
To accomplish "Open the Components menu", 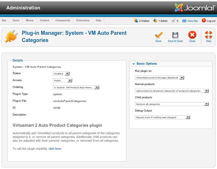I will tap(63, 20).
